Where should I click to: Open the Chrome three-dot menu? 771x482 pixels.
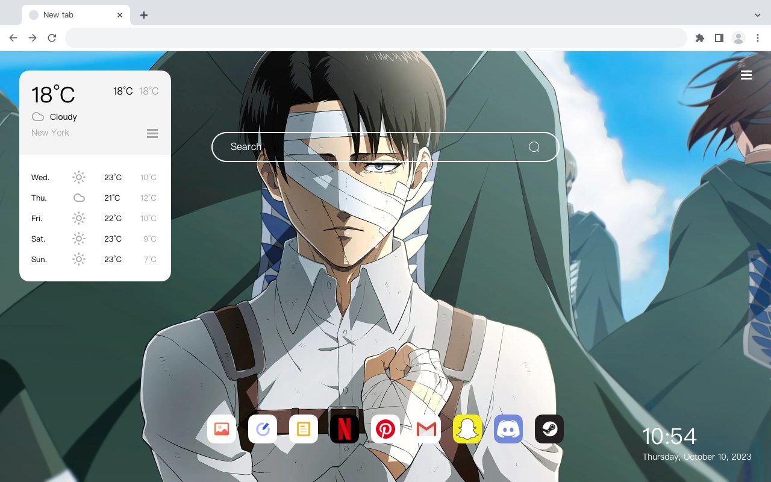[x=758, y=38]
